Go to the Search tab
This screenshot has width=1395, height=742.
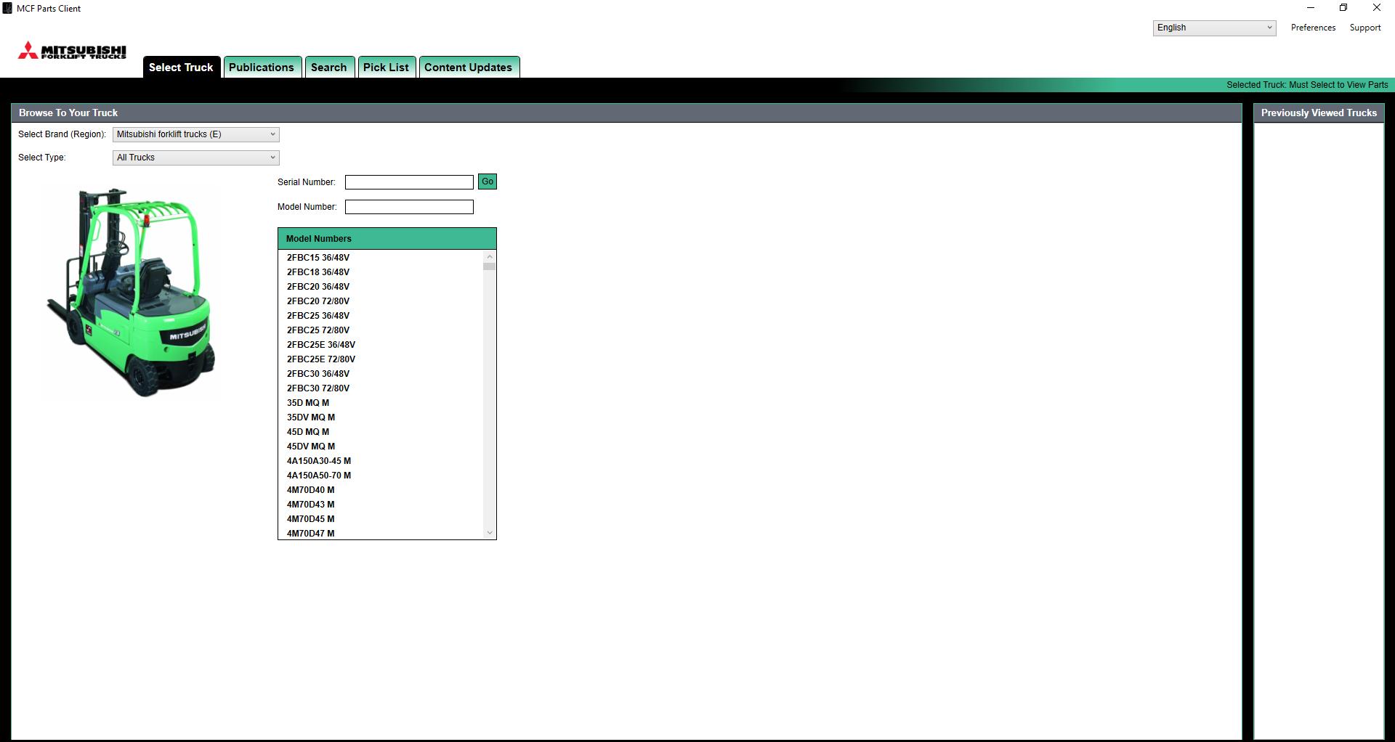point(329,67)
